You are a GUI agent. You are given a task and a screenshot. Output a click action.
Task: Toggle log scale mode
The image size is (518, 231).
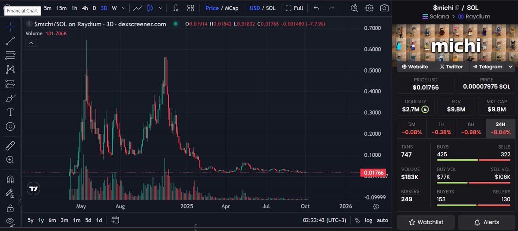(x=368, y=221)
